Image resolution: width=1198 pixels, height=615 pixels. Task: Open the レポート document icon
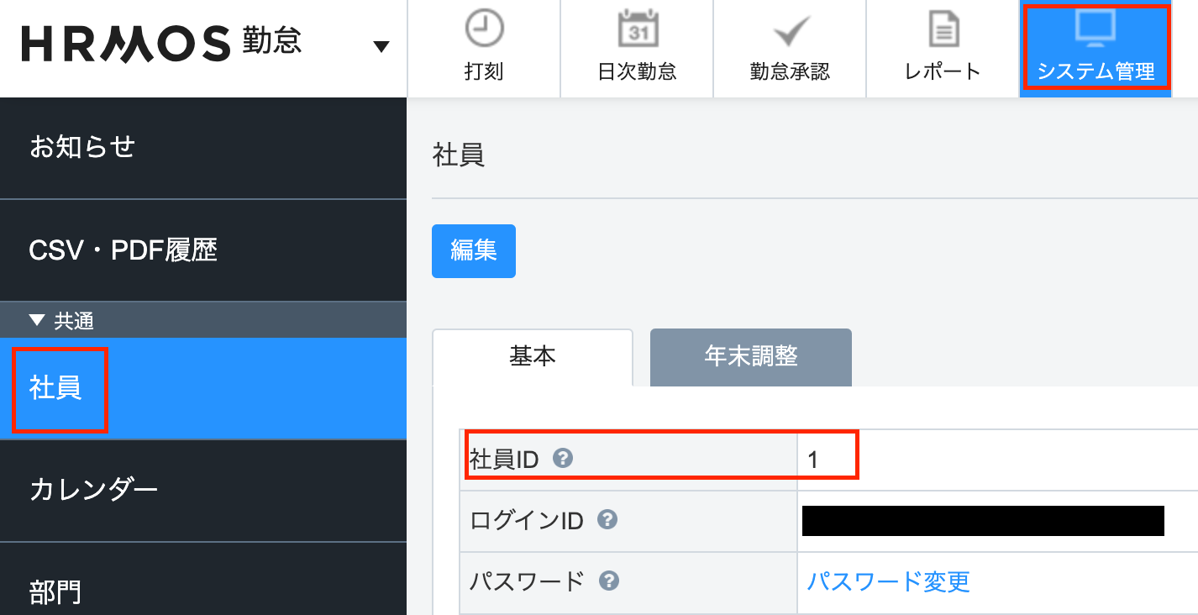tap(943, 29)
